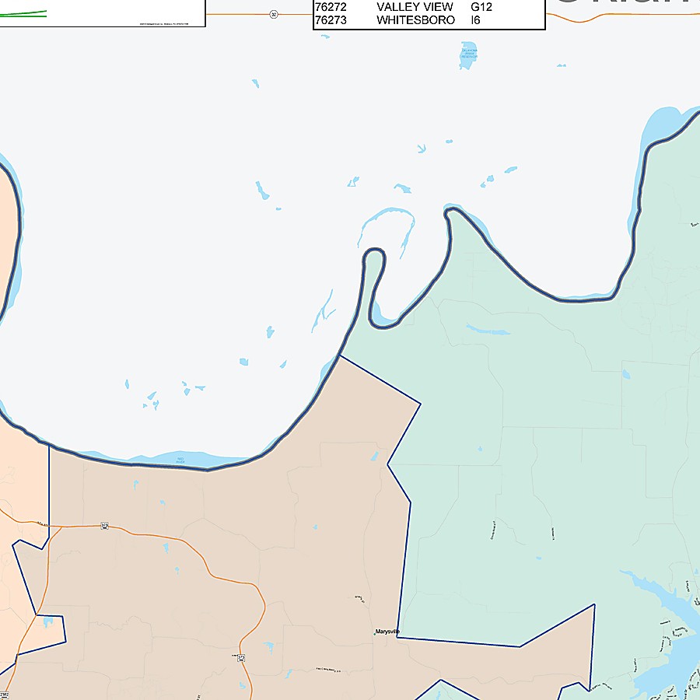This screenshot has height=700, width=700.
Task: Click ZIP code 76273 in the index table
Action: coord(331,20)
